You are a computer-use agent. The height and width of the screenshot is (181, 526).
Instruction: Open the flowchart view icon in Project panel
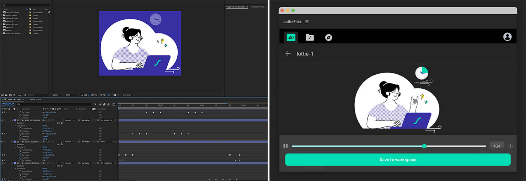(49, 12)
